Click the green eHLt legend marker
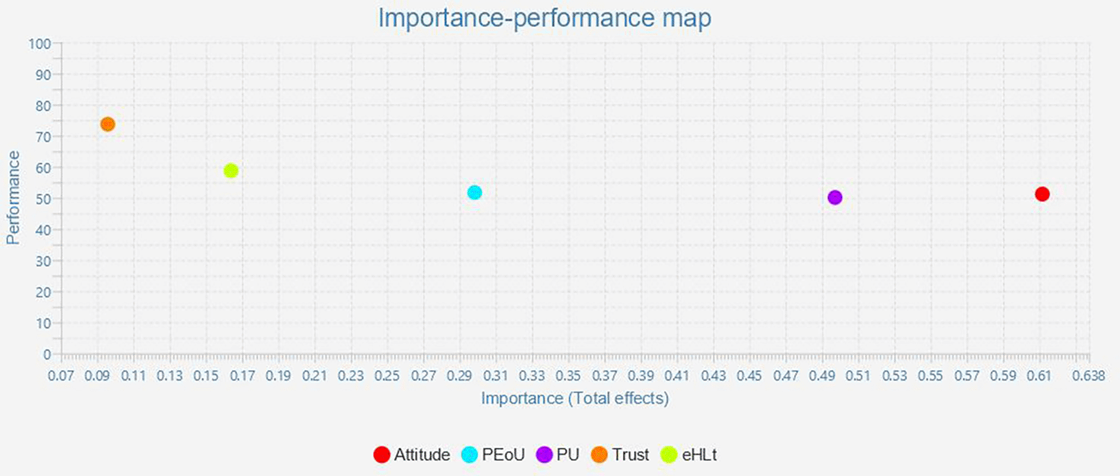This screenshot has height=476, width=1120. coord(669,454)
